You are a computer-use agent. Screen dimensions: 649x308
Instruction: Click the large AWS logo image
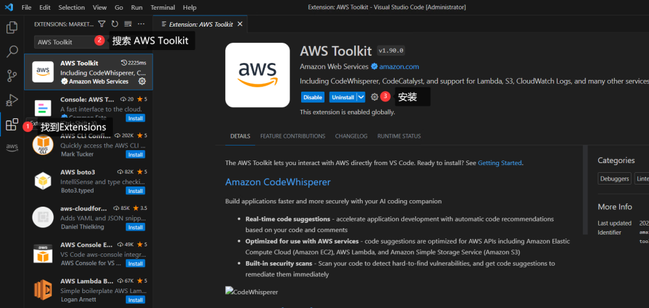258,75
